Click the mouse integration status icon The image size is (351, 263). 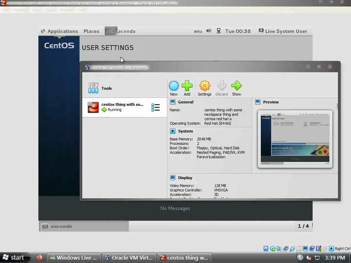click(x=325, y=249)
